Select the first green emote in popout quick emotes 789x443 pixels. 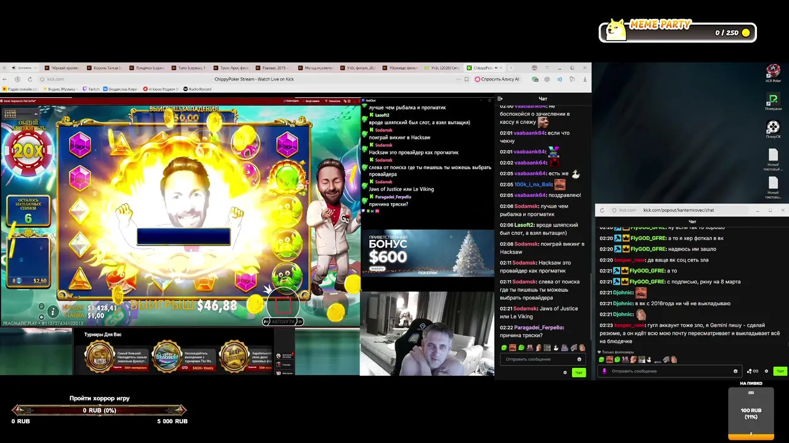tap(602, 360)
